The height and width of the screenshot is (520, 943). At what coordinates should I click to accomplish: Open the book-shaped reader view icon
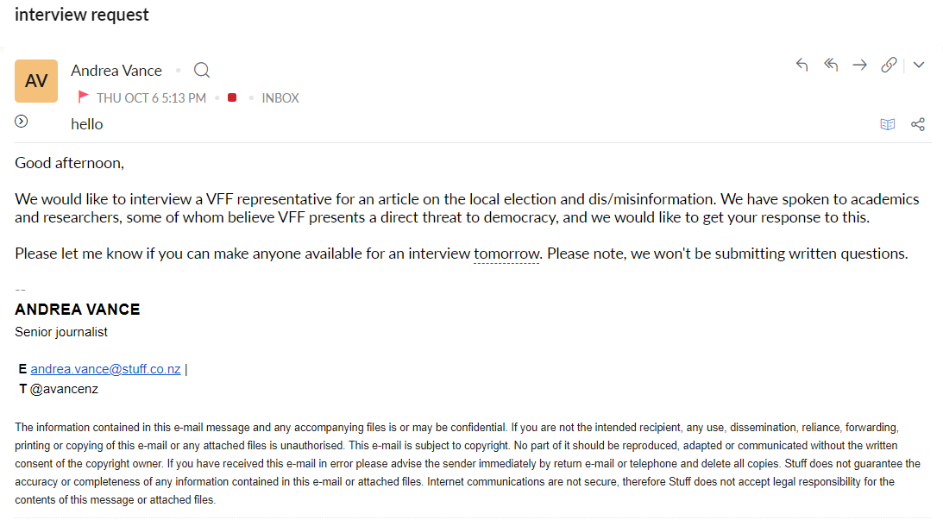click(888, 124)
